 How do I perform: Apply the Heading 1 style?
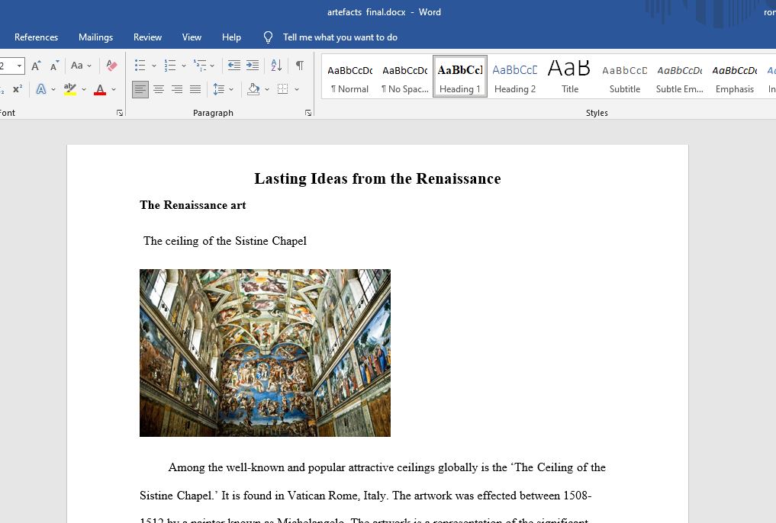click(460, 77)
